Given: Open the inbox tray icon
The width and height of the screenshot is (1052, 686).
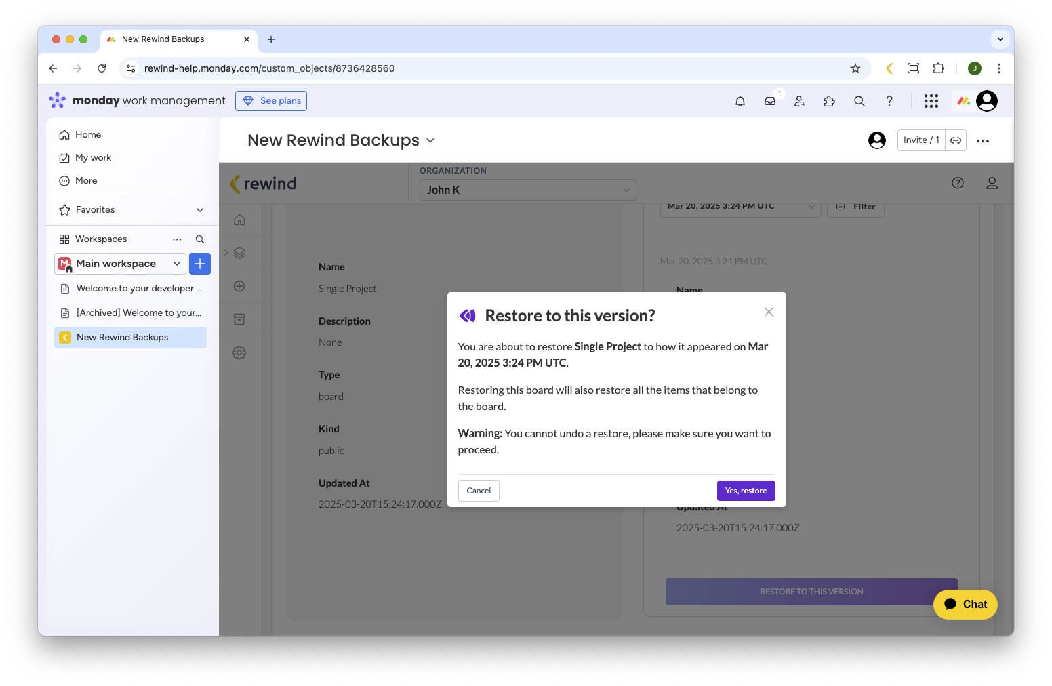Looking at the screenshot, I should [x=770, y=101].
